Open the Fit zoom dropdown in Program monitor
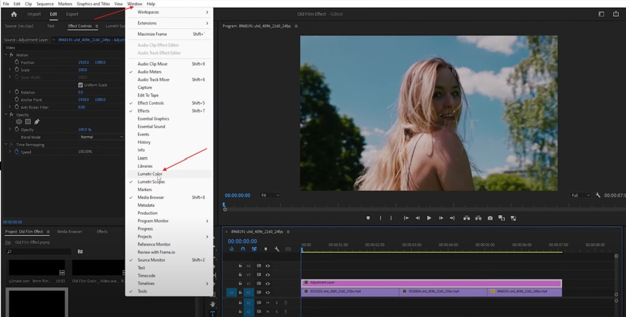The height and width of the screenshot is (317, 626). pos(270,195)
